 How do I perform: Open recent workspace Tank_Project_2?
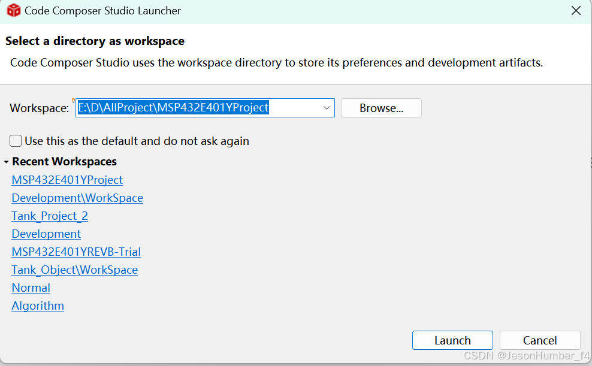click(x=50, y=216)
